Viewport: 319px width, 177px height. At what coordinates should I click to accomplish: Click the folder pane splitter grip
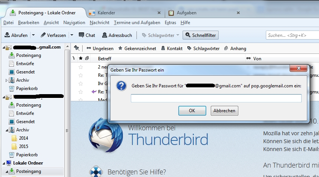pyautogui.click(x=67, y=130)
